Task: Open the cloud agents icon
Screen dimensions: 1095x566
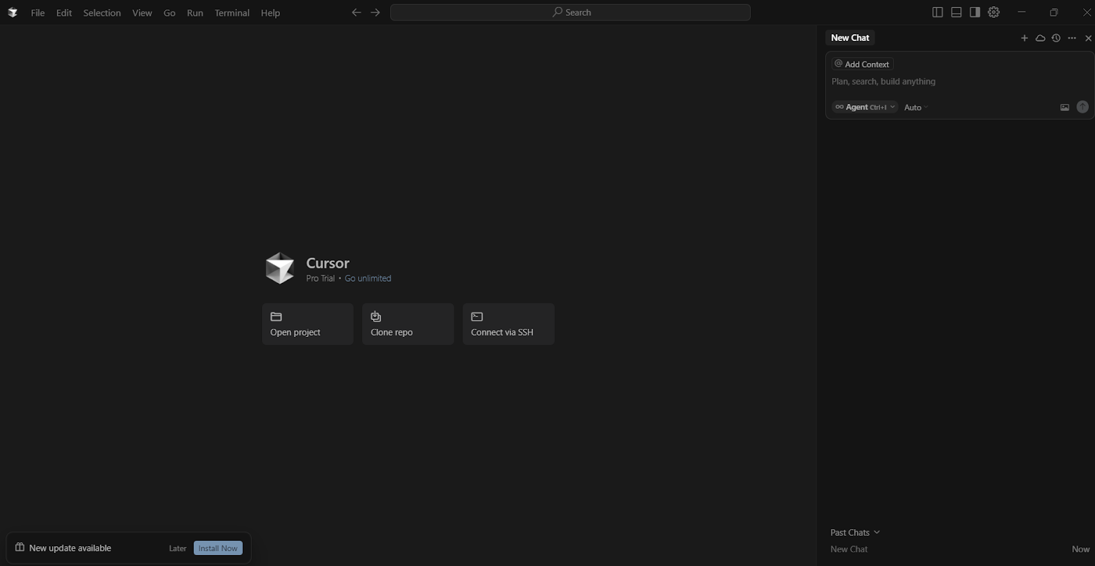Action: pos(1040,38)
